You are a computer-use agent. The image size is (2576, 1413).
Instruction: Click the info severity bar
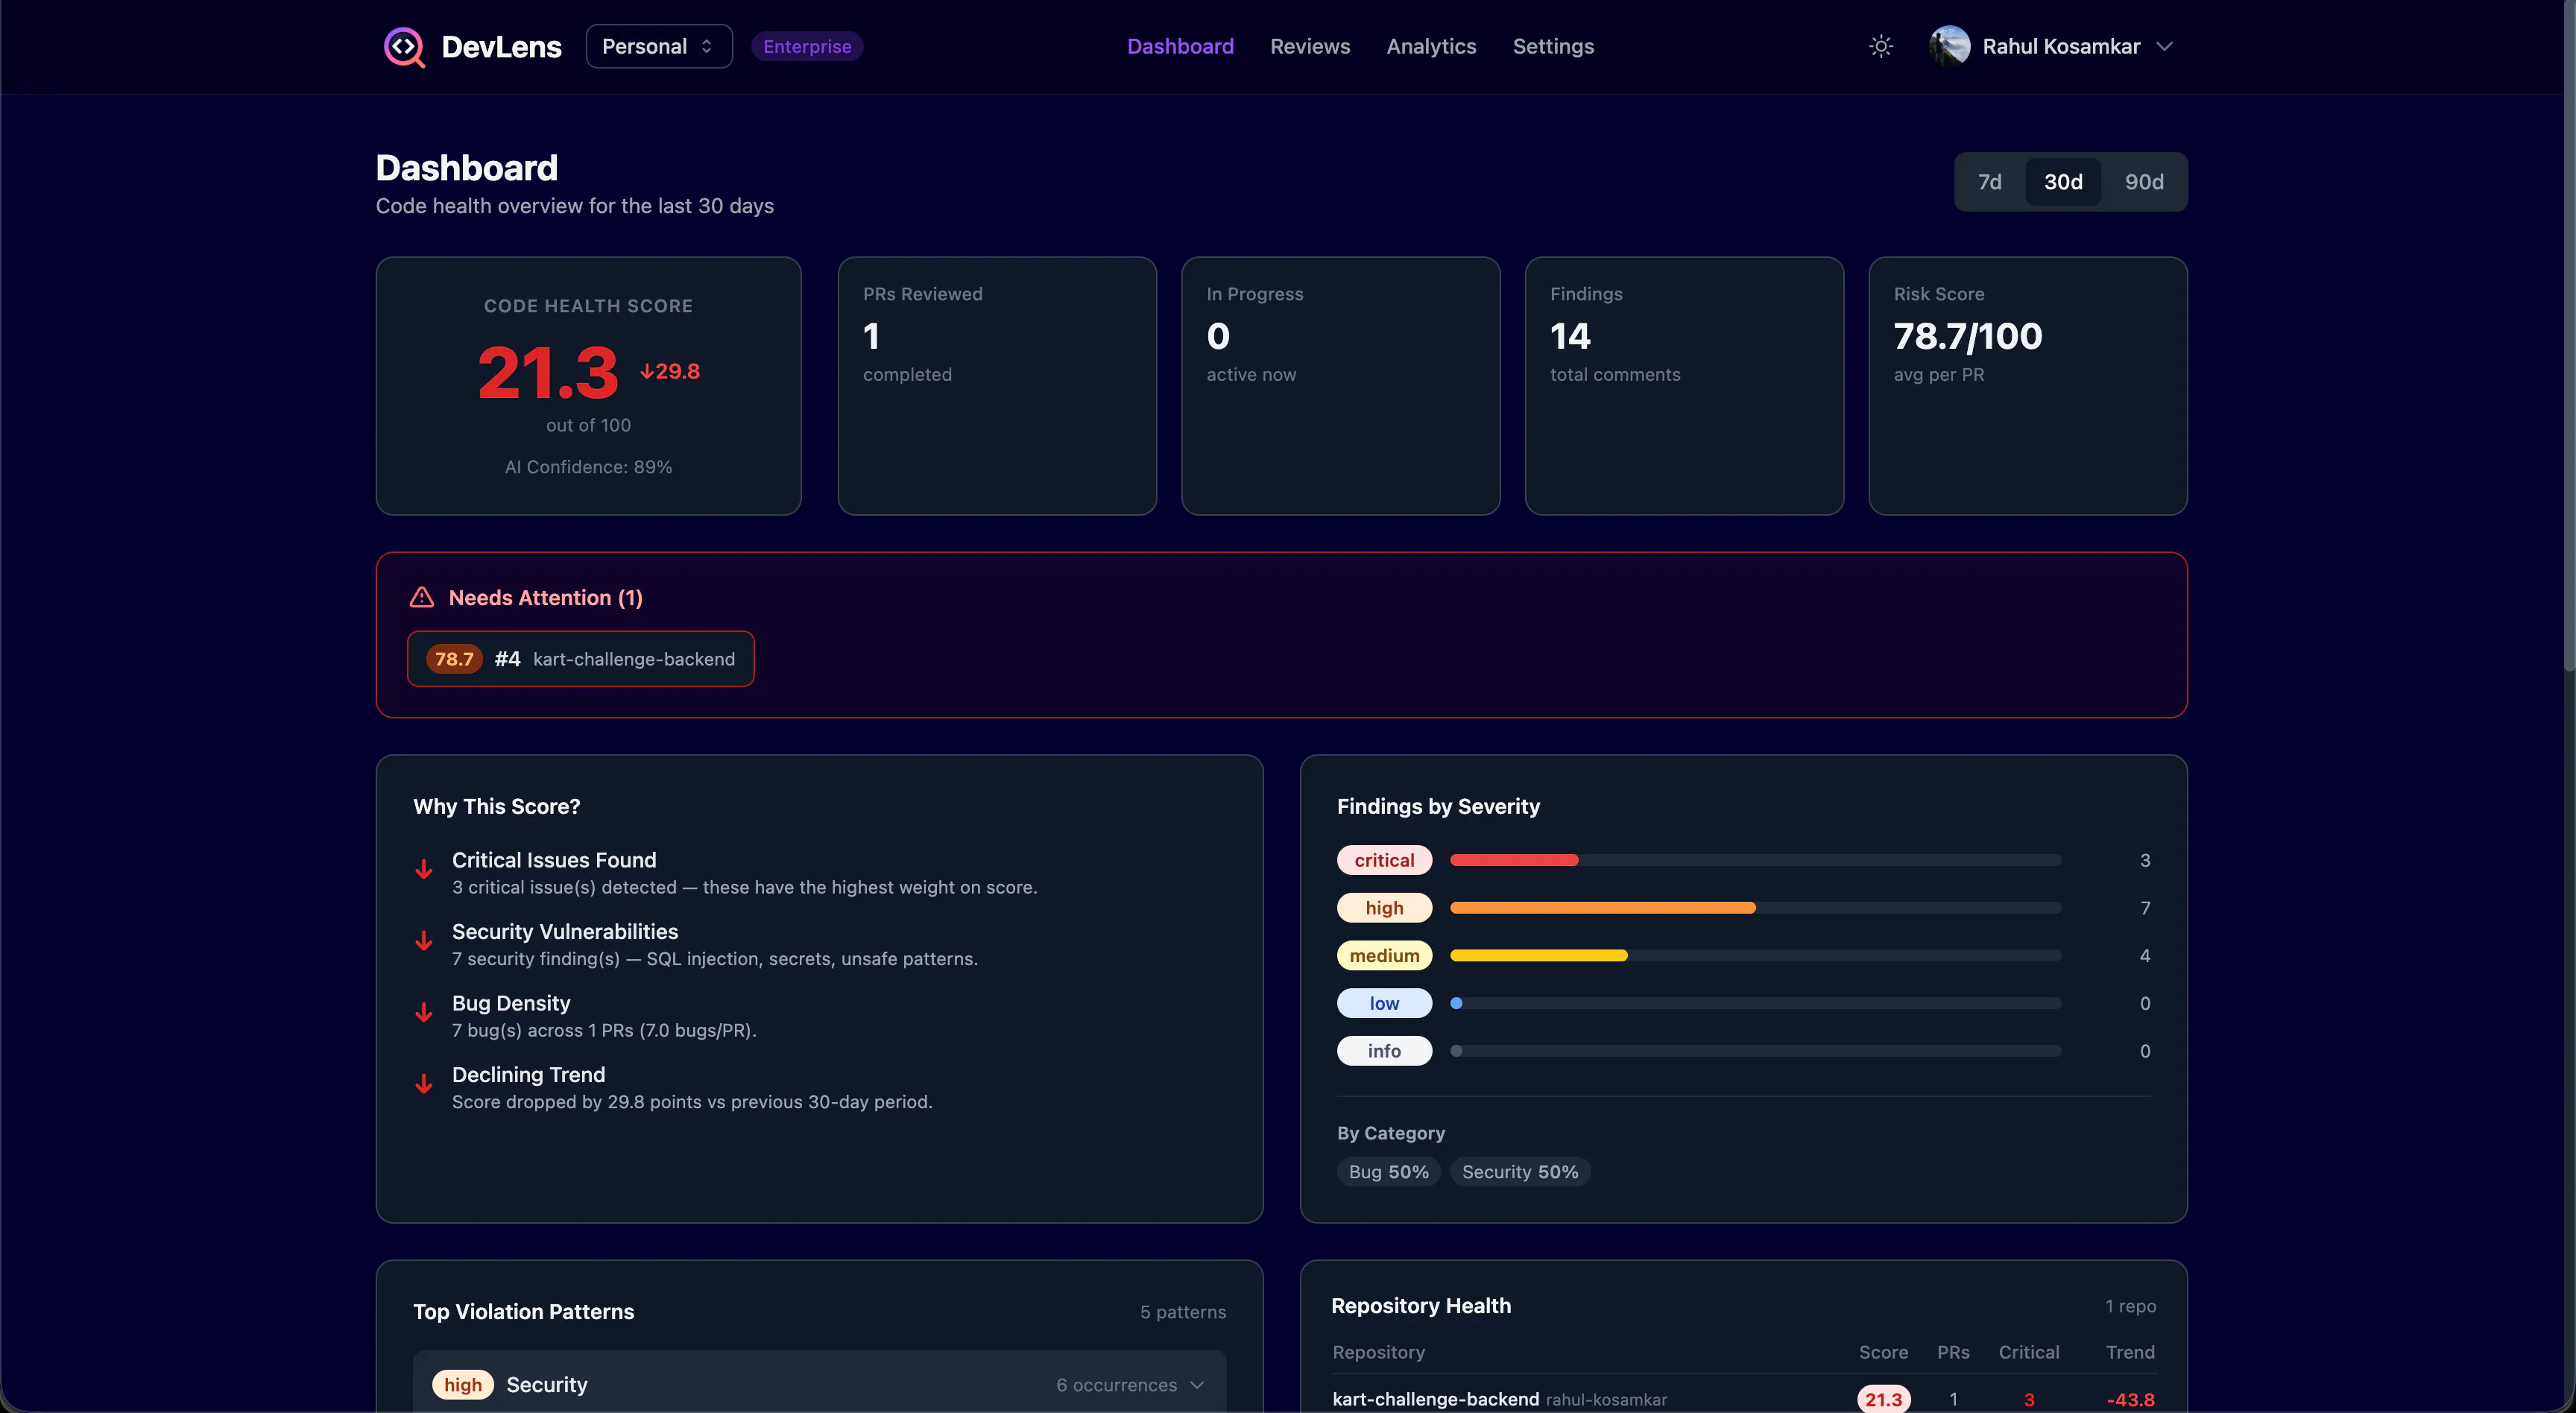click(x=1755, y=1051)
